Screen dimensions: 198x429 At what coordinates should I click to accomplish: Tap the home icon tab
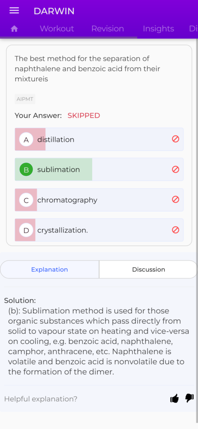pos(14,29)
